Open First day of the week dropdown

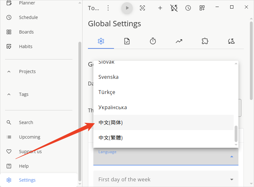[166, 179]
